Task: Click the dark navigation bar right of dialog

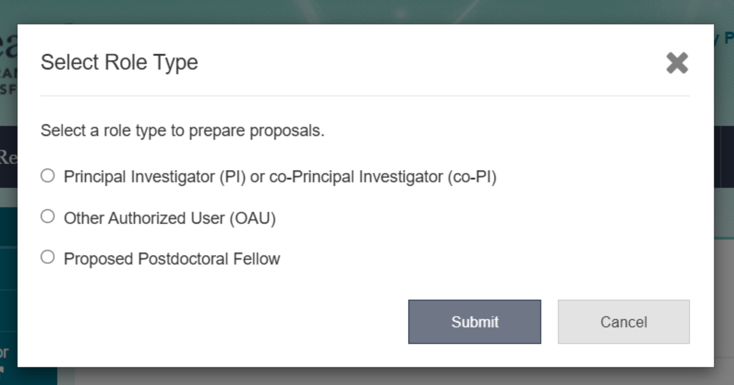Action: pyautogui.click(x=724, y=157)
